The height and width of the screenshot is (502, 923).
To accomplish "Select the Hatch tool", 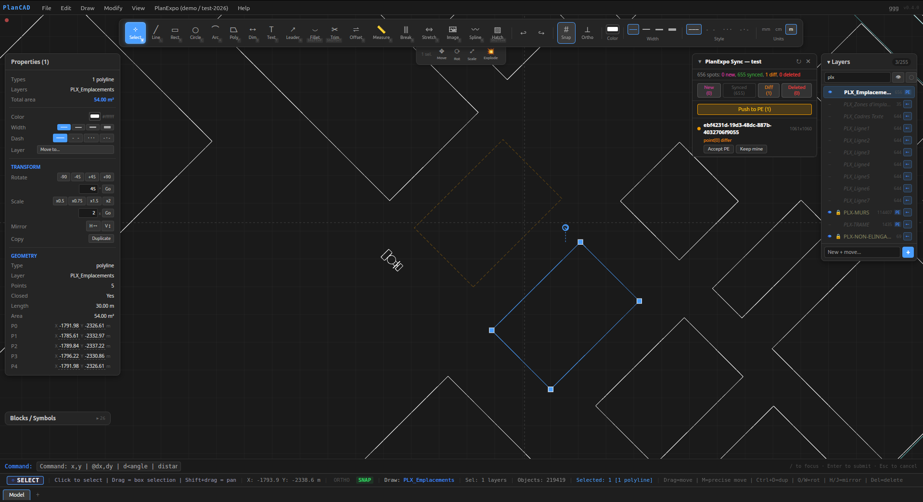I will pos(498,33).
